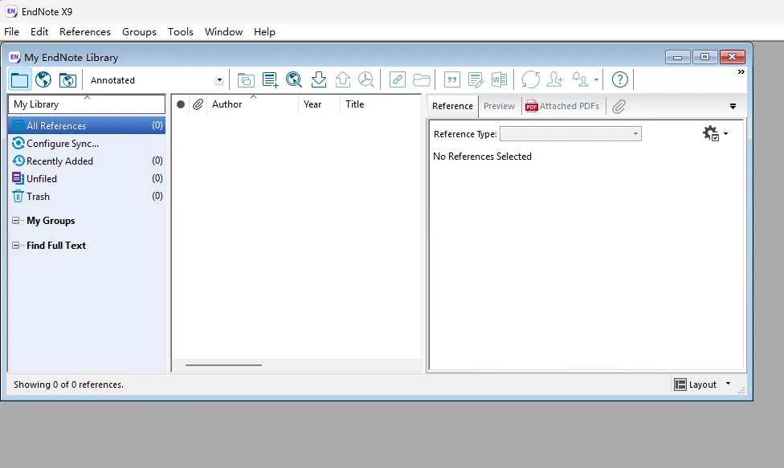This screenshot has width=784, height=468.
Task: Click the My Library header
Action: pos(87,104)
